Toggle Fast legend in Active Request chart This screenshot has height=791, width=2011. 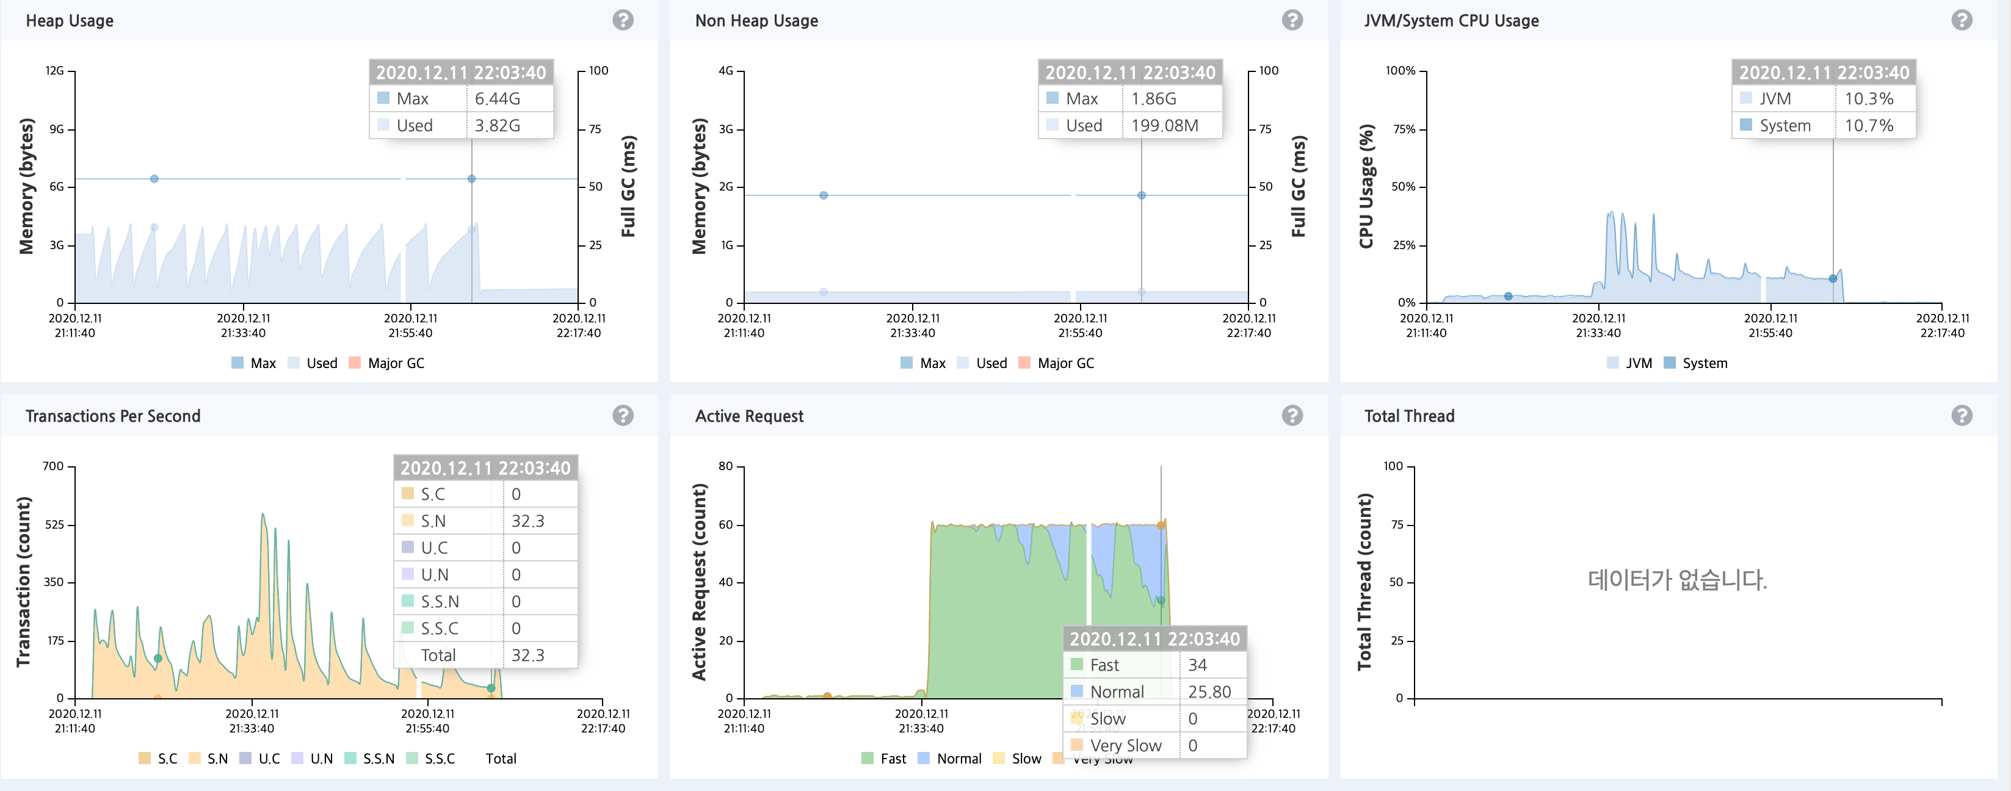pyautogui.click(x=893, y=759)
